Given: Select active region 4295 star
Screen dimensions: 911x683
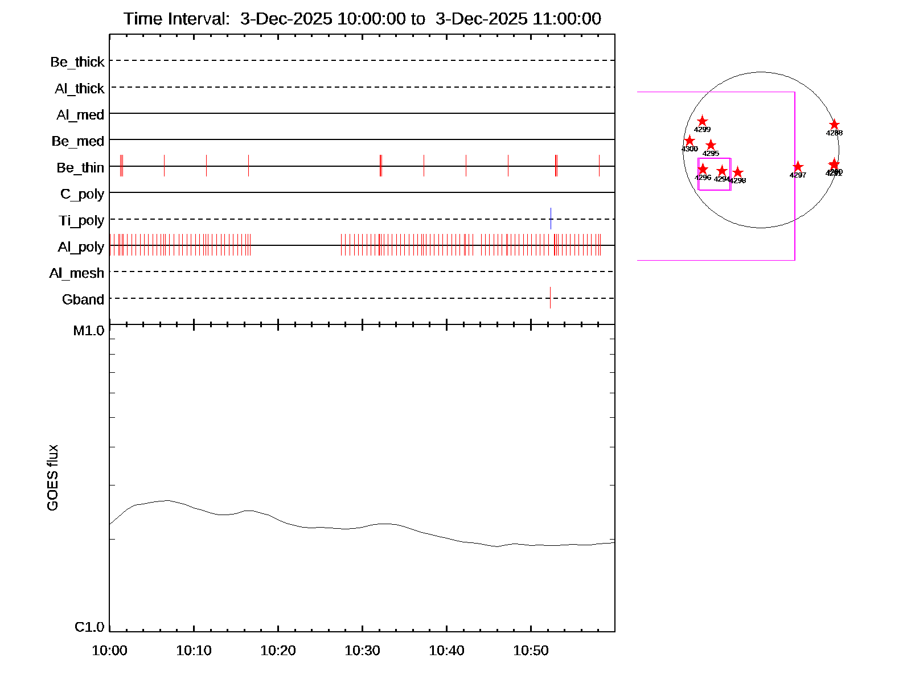Looking at the screenshot, I should [711, 145].
